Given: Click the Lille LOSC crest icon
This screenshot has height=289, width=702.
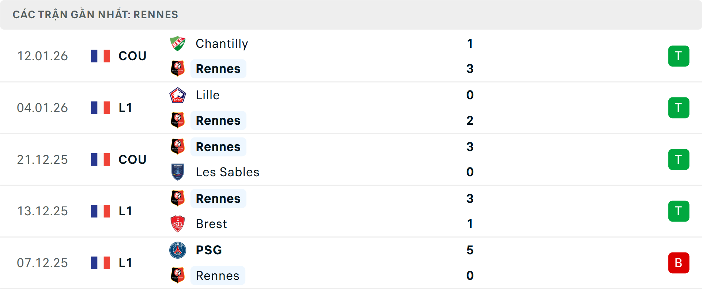Looking at the screenshot, I should coord(178,95).
